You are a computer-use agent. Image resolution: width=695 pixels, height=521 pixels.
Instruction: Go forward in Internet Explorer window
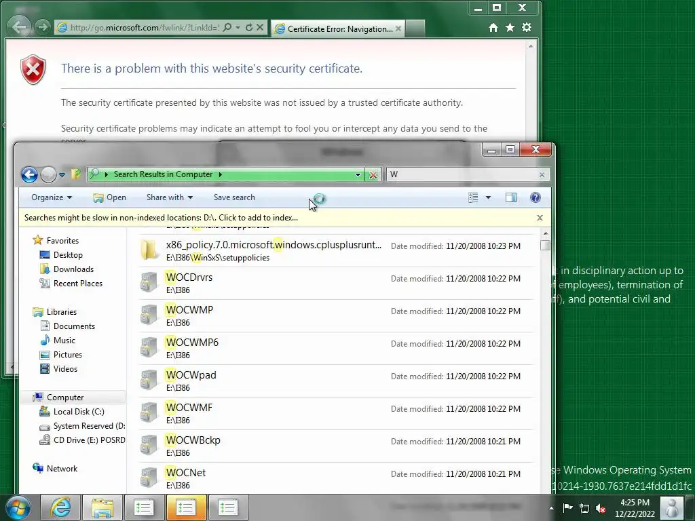click(42, 27)
